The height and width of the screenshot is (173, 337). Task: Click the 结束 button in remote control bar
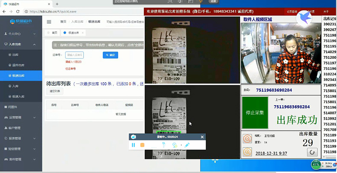tap(213, 1)
